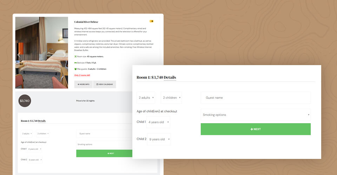
Task: Click the green bed size icon
Action: pyautogui.click(x=75, y=63)
